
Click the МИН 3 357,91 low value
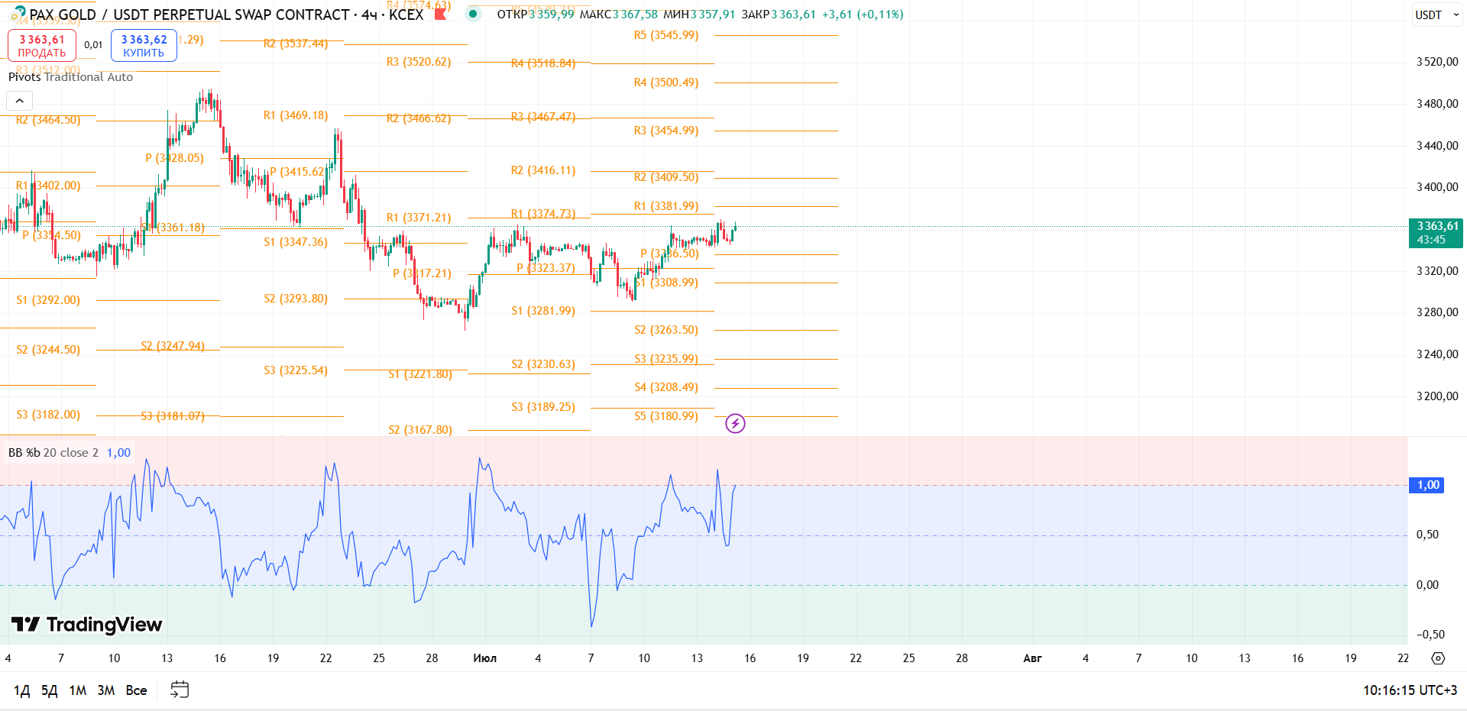point(699,15)
